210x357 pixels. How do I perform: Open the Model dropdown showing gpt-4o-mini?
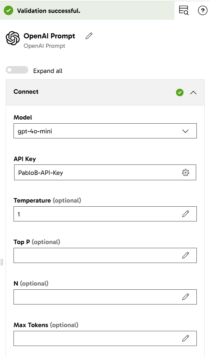coord(105,131)
